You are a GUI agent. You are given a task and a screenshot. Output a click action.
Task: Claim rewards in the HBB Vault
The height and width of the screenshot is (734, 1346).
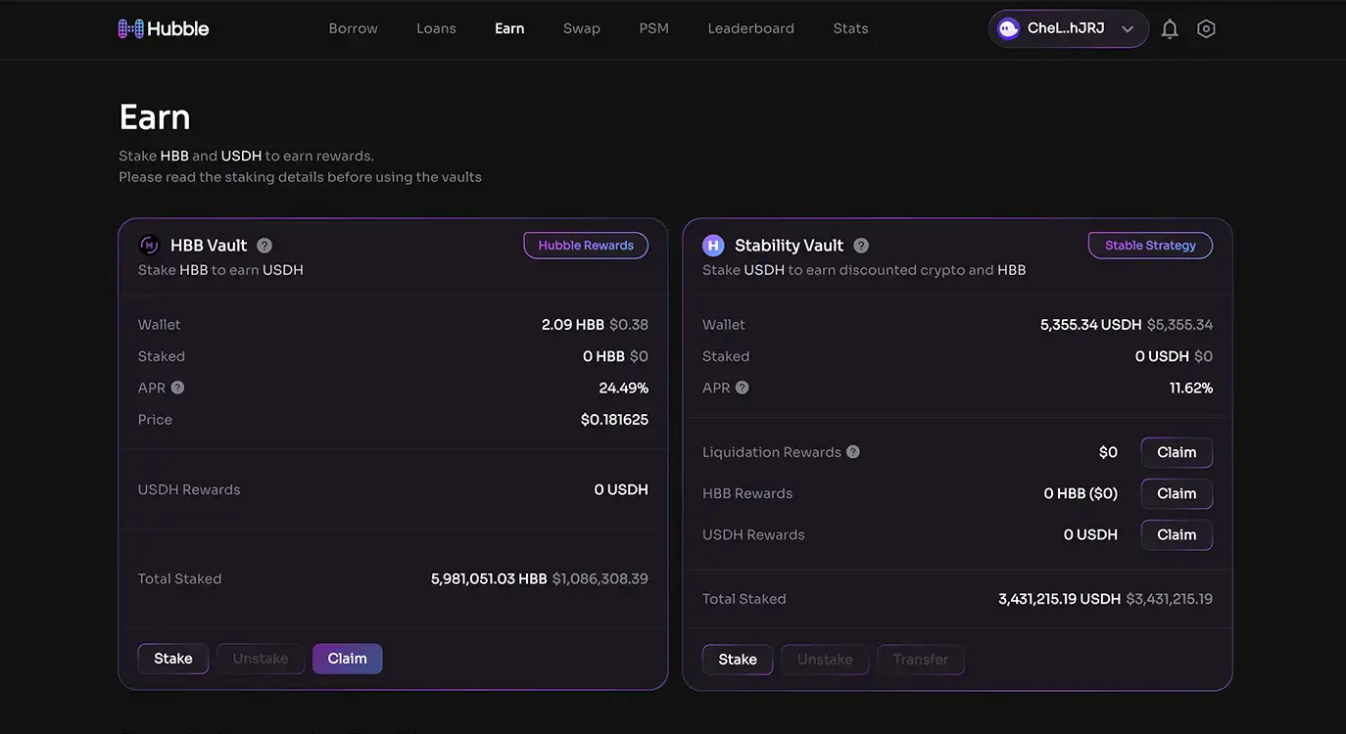point(347,659)
